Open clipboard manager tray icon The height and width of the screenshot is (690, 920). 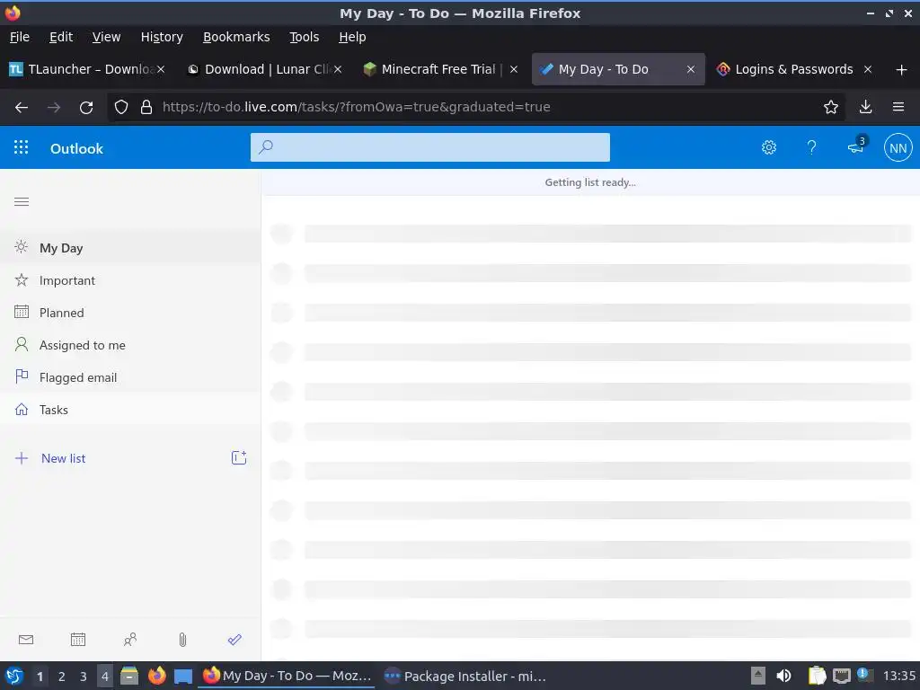coord(817,676)
